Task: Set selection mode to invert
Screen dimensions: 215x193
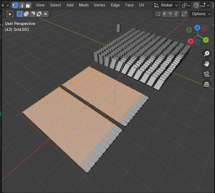Action: (x=39, y=14)
